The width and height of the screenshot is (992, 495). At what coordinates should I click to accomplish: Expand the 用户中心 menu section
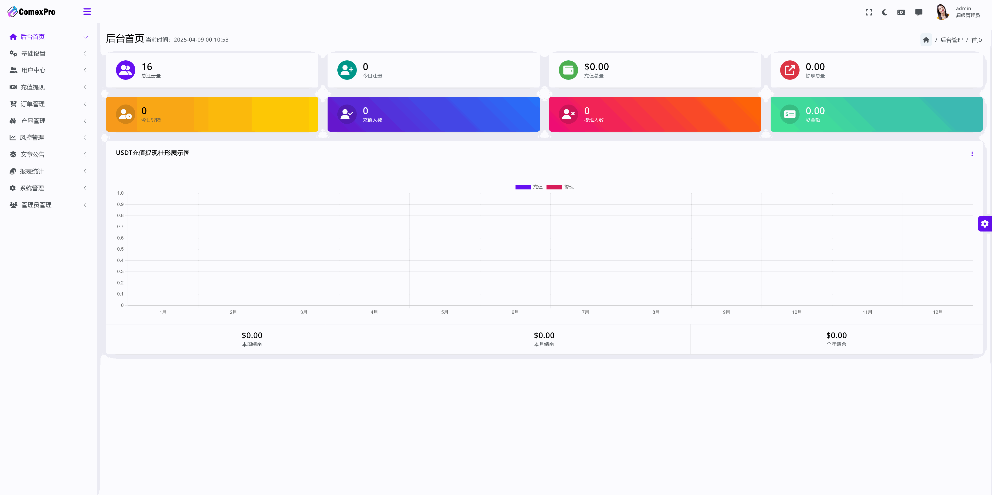pos(33,70)
